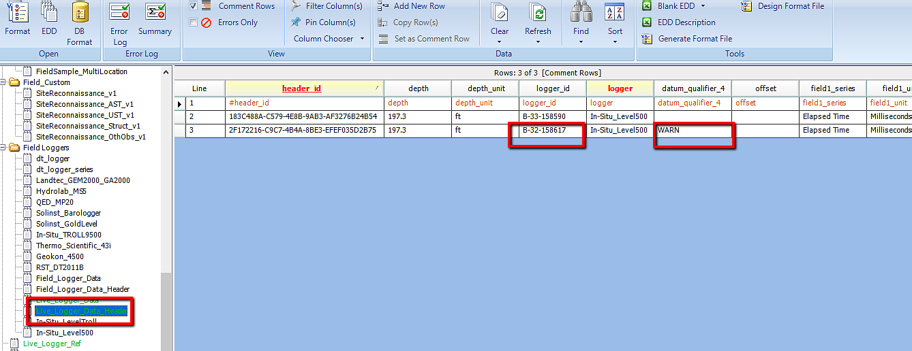Toggle the Comment Rows checkbox

(x=194, y=6)
